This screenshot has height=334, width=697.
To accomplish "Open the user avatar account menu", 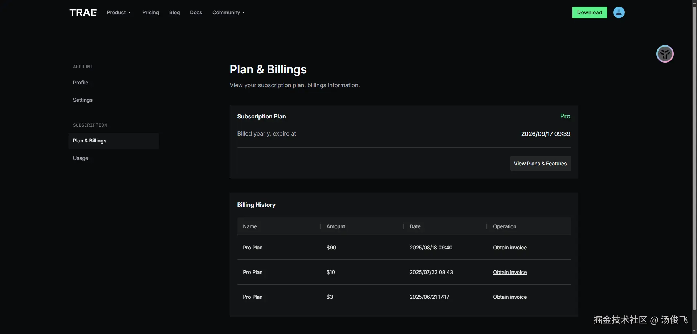I will tap(619, 12).
